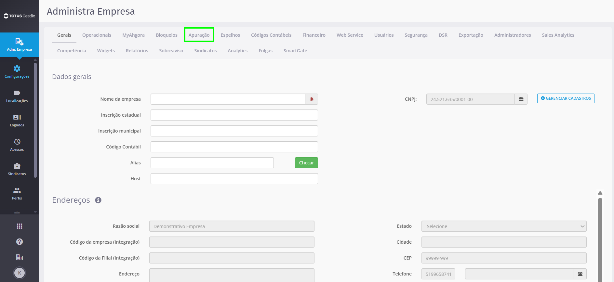Click the CEP field

click(504, 258)
